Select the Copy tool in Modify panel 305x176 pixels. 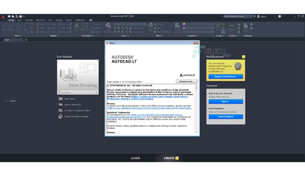coord(40,28)
